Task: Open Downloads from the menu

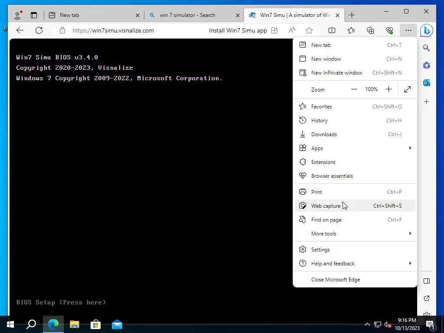Action: (355, 134)
